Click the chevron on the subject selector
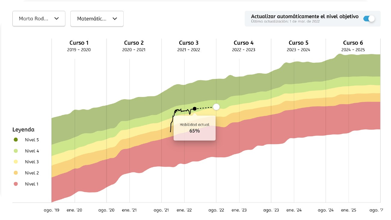 [x=115, y=18]
